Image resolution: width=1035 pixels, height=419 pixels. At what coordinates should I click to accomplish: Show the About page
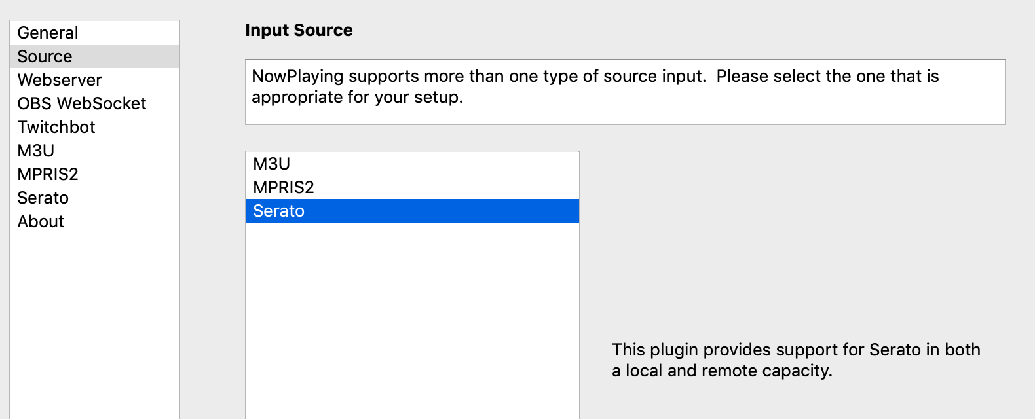pyautogui.click(x=41, y=221)
